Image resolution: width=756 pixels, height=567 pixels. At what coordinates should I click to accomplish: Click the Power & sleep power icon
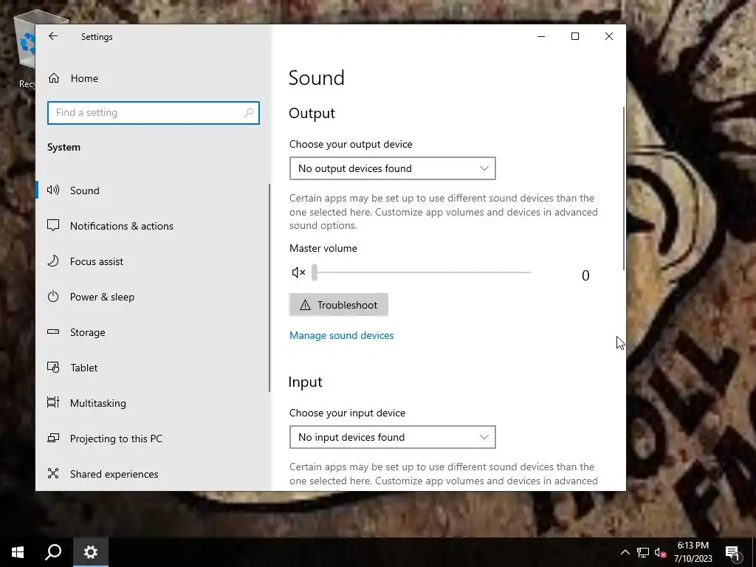[x=53, y=296]
